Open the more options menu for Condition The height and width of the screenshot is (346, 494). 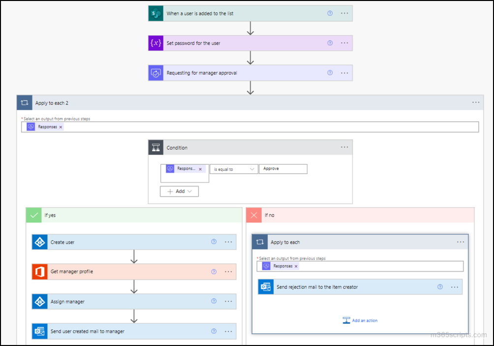click(344, 148)
